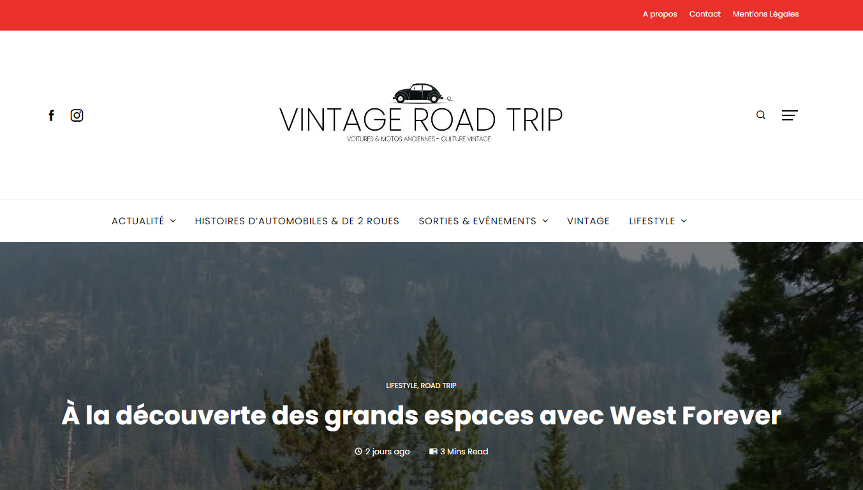Expand the Actualité dropdown chevron
The width and height of the screenshot is (863, 490).
[173, 221]
